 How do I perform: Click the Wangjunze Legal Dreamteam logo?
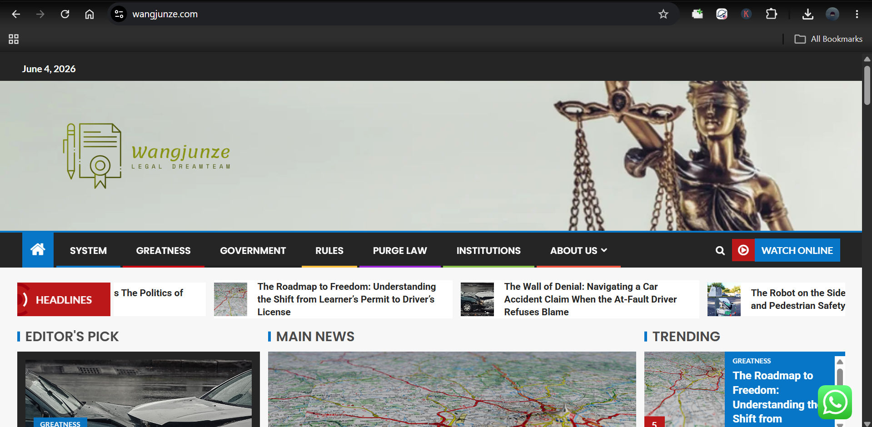click(x=146, y=156)
